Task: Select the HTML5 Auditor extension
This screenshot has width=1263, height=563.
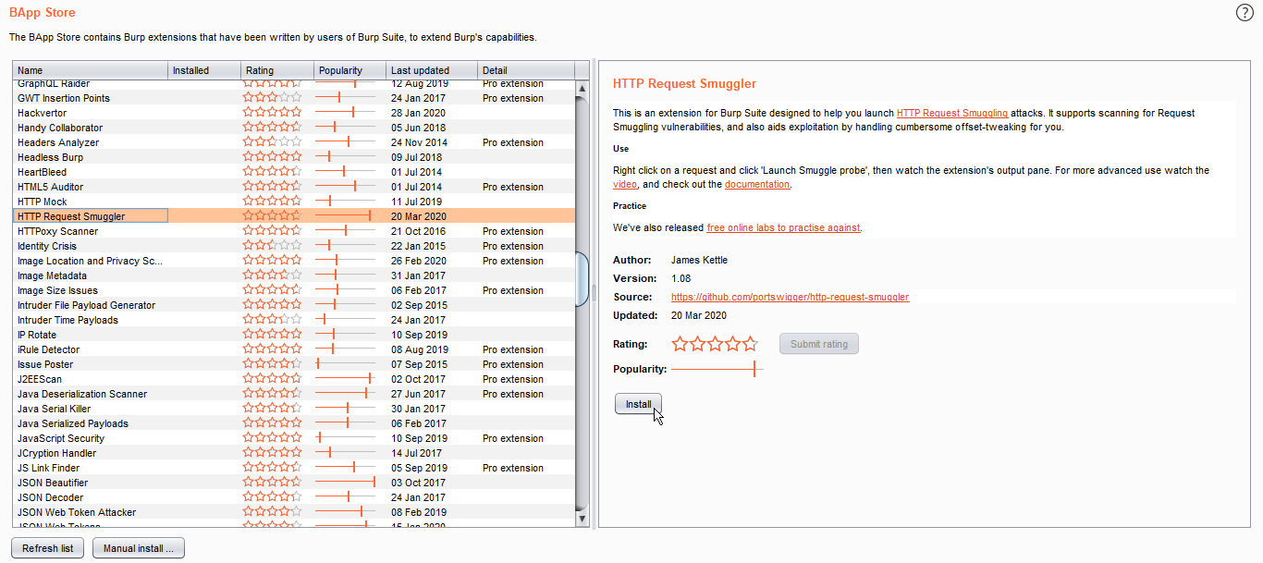Action: (x=294, y=187)
